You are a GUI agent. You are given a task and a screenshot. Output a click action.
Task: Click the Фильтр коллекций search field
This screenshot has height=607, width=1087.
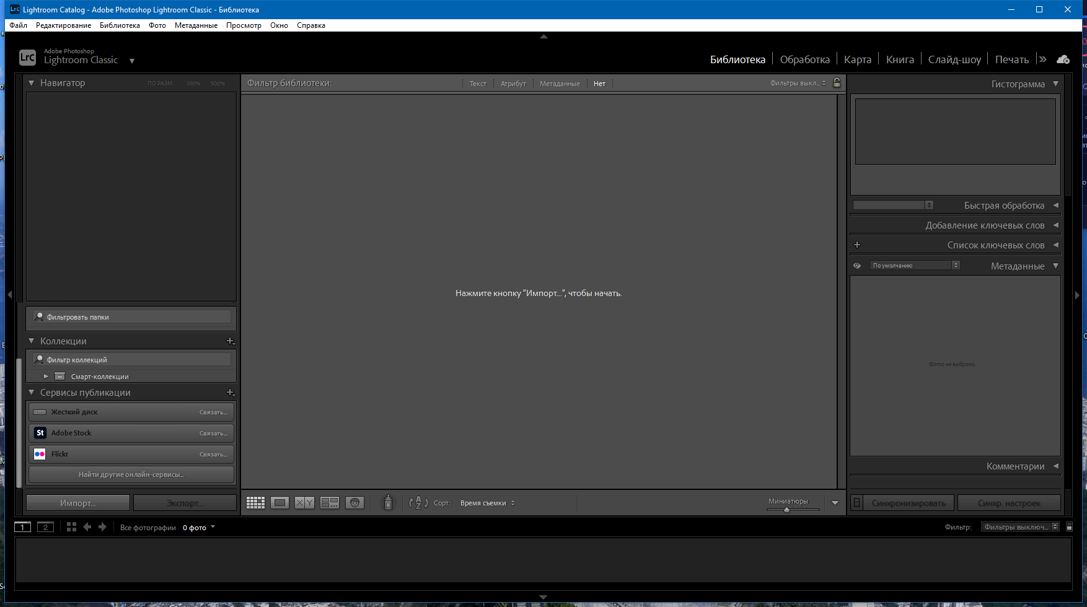point(132,360)
